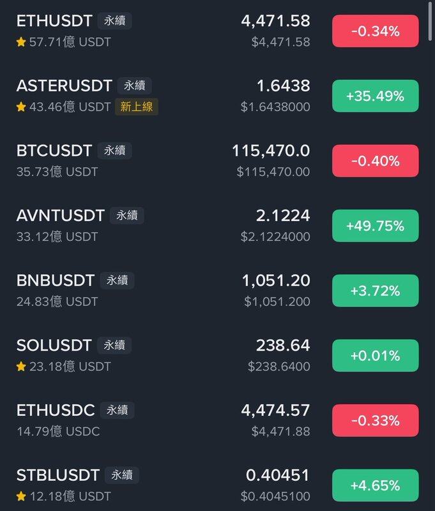Tap the 永續 badge beside BTCUSDT
435x511 pixels.
[115, 151]
